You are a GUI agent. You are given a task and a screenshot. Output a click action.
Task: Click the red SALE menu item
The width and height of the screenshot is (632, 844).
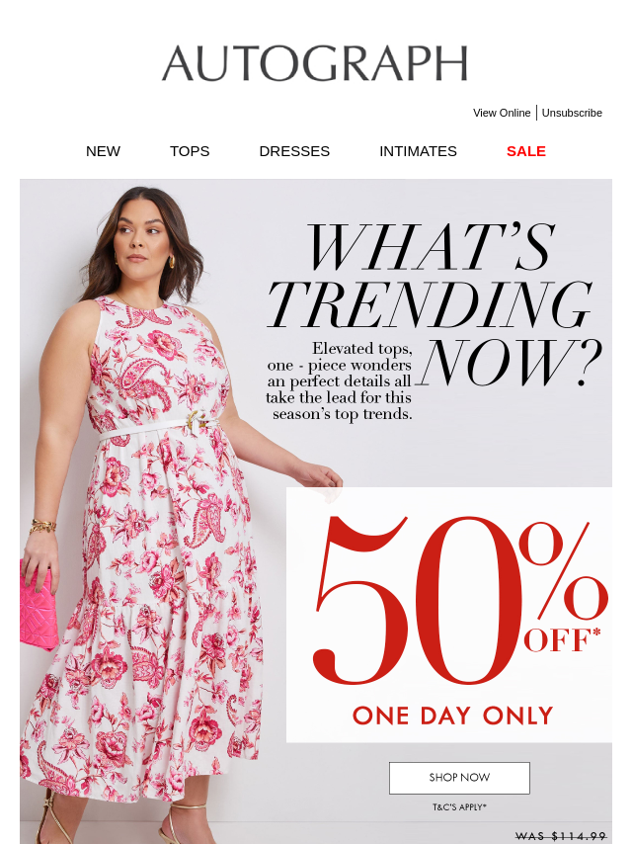(x=526, y=151)
